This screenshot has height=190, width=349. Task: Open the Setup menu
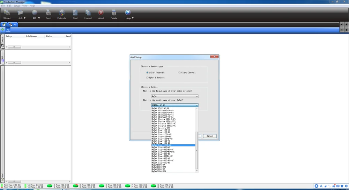click(17, 6)
